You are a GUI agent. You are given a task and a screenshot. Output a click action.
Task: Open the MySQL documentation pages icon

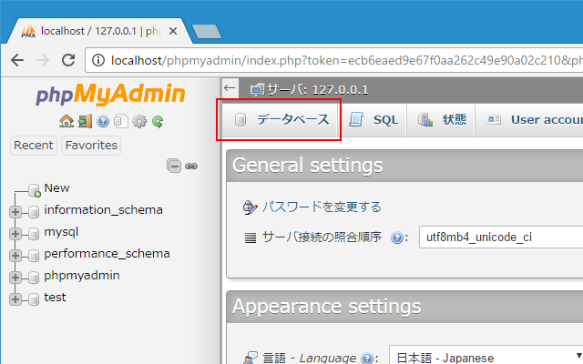(121, 121)
